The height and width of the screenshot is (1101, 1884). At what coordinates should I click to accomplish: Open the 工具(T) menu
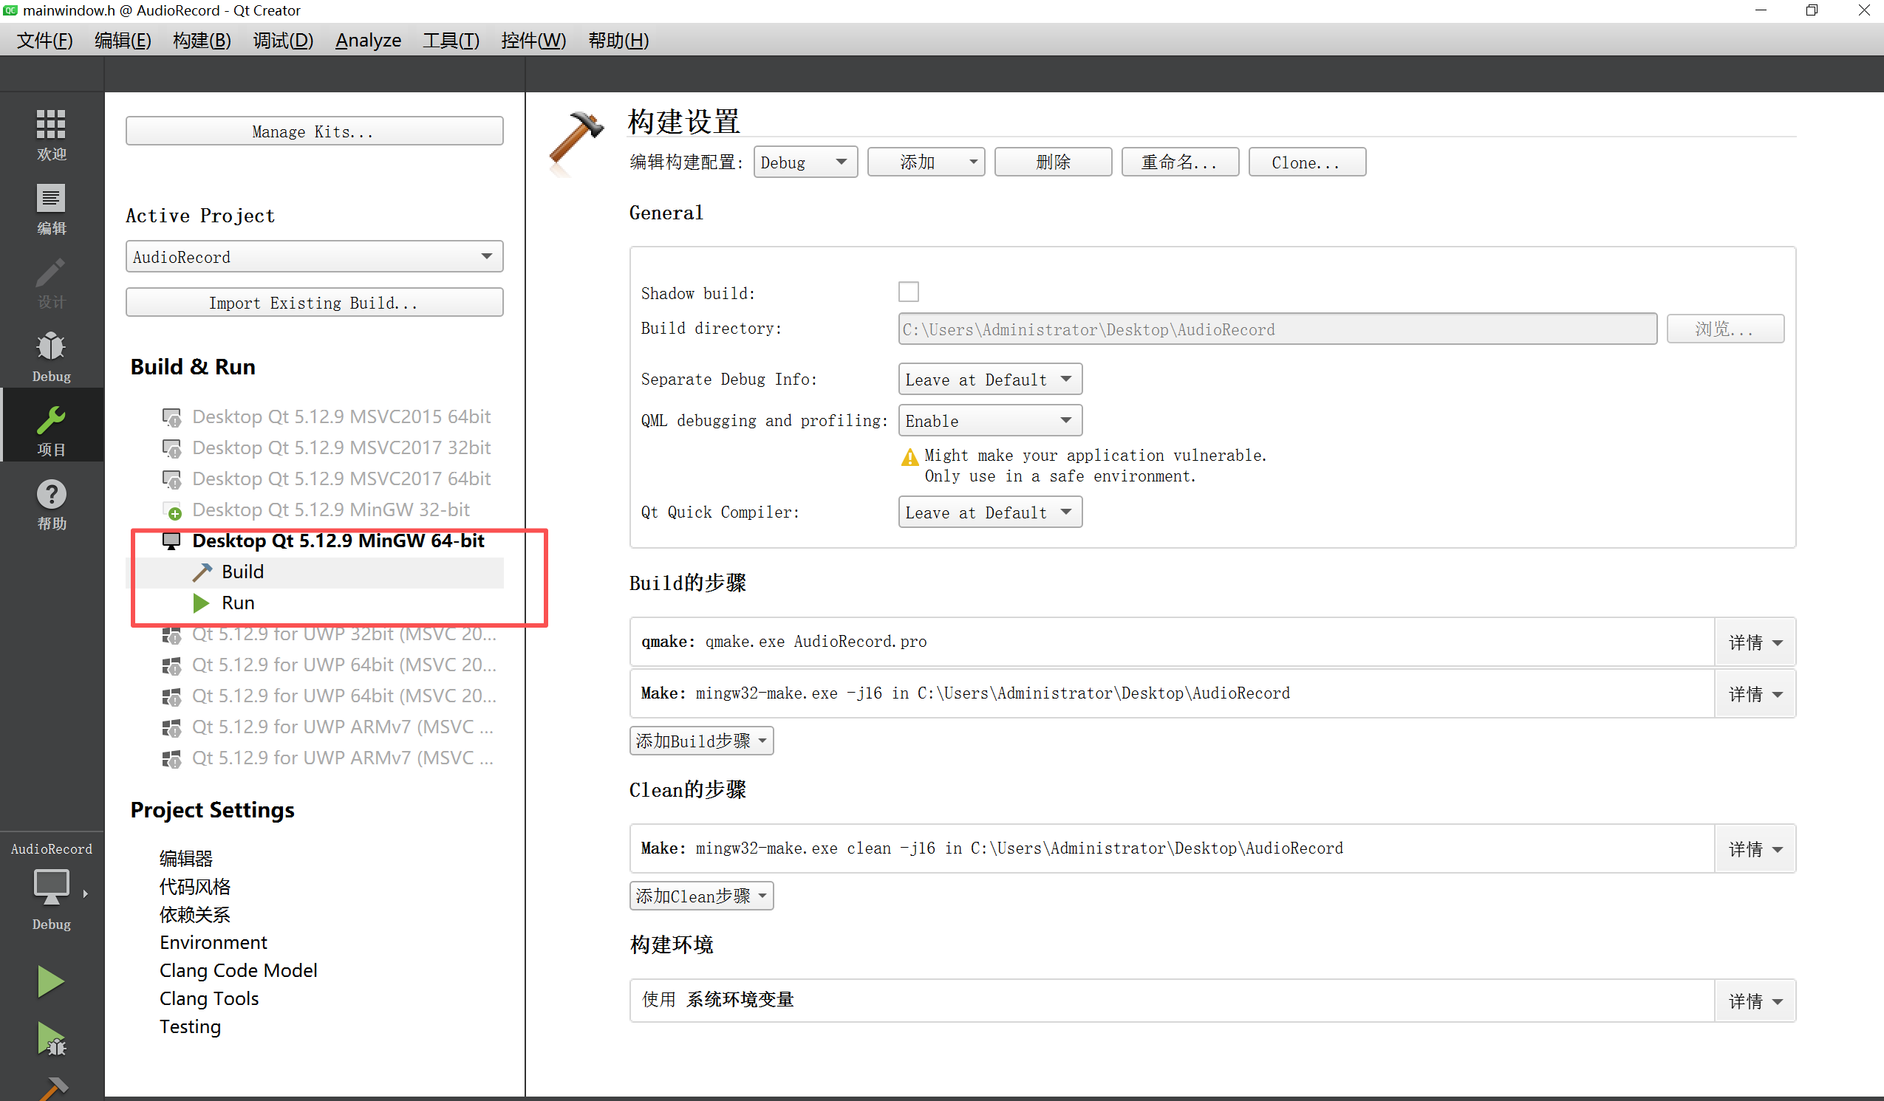pyautogui.click(x=451, y=41)
